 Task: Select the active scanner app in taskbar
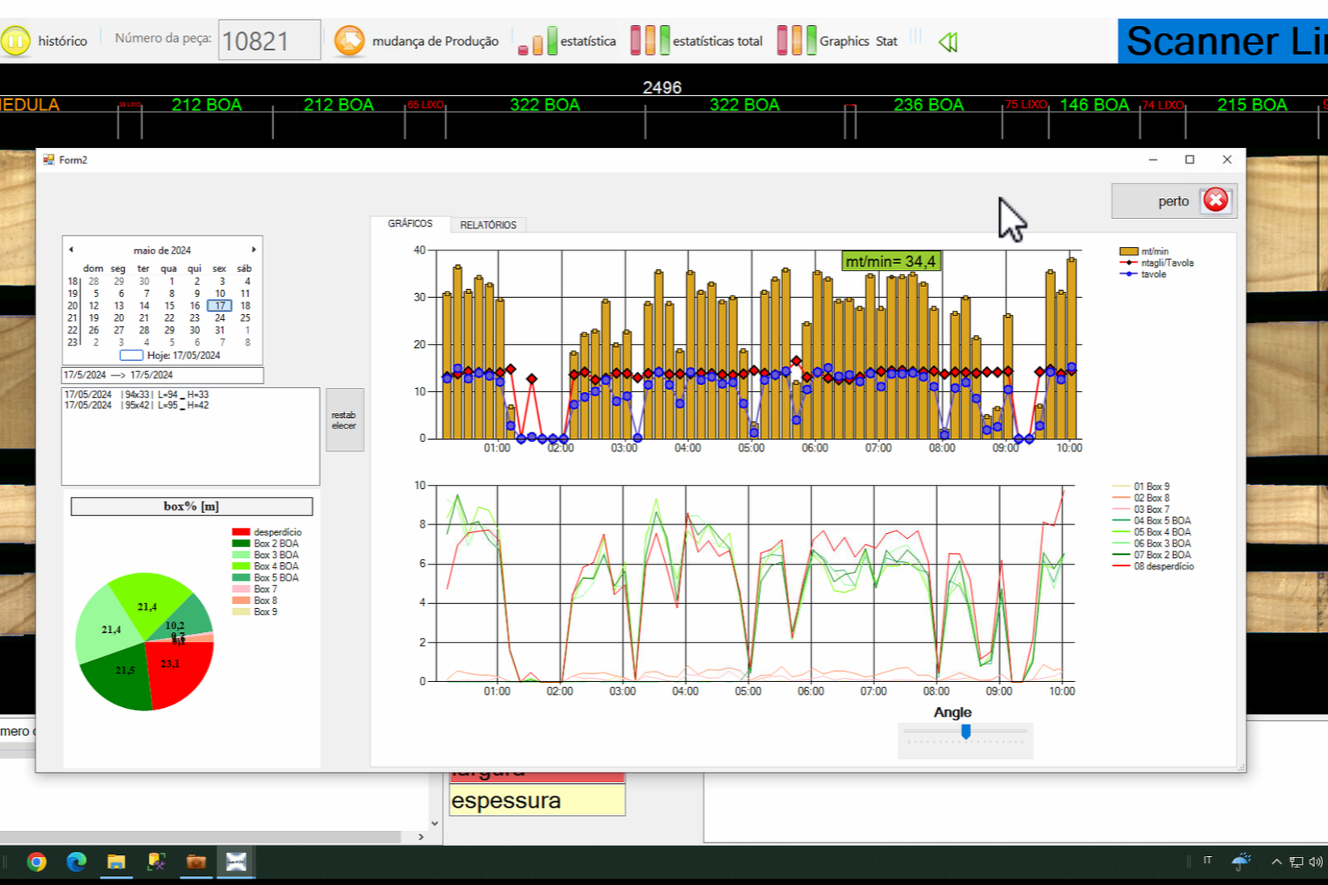(236, 862)
